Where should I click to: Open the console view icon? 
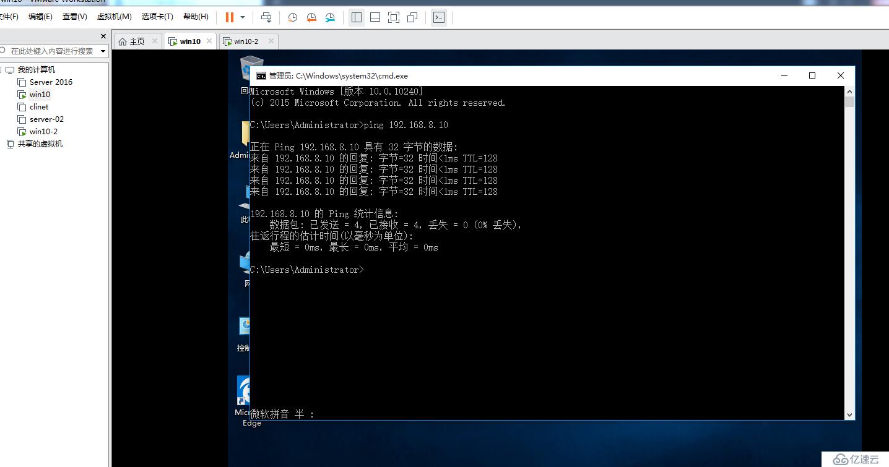point(438,17)
